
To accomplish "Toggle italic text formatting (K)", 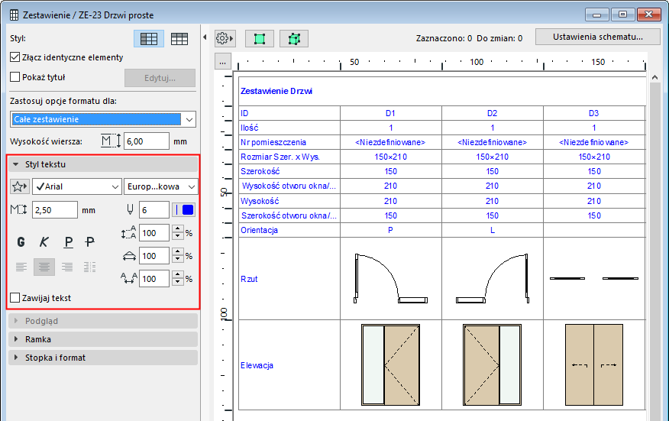I will coord(44,242).
